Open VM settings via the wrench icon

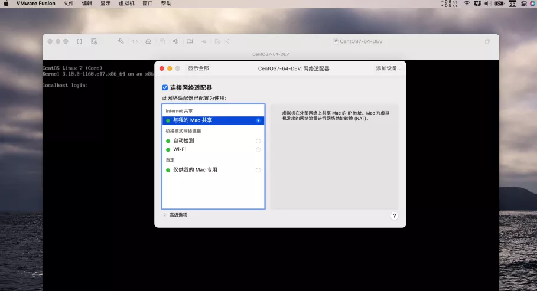[x=121, y=41]
